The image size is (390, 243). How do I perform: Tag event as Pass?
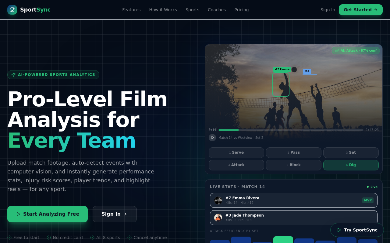[294, 152]
